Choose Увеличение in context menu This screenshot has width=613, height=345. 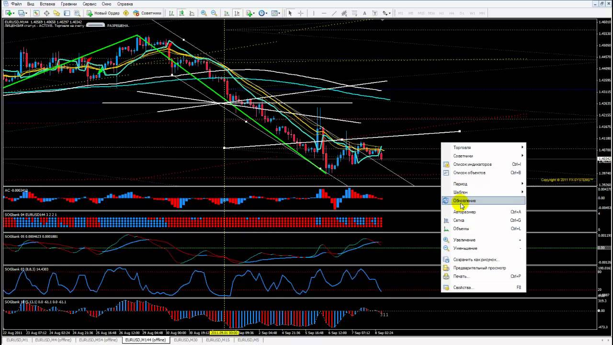coord(483,240)
